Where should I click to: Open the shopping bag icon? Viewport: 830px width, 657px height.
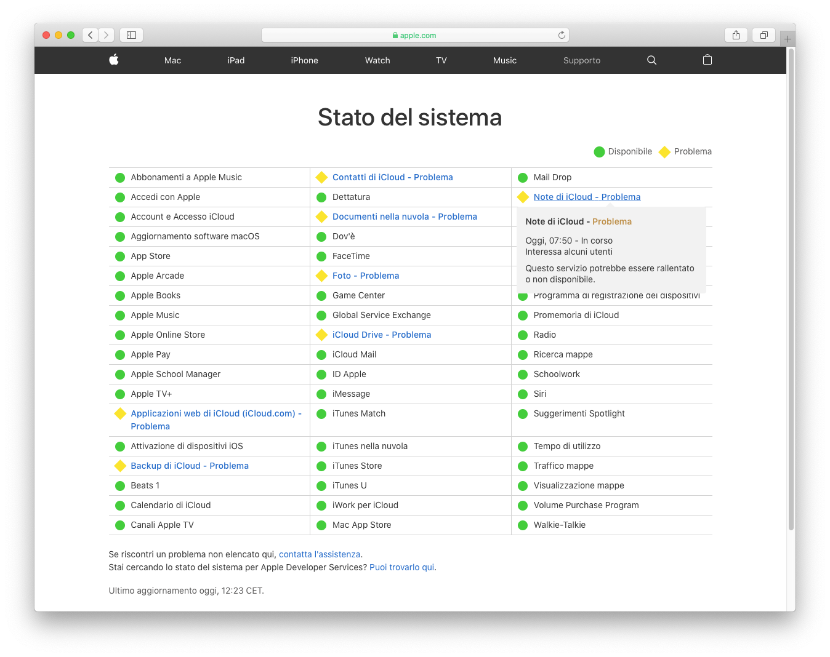pyautogui.click(x=707, y=60)
